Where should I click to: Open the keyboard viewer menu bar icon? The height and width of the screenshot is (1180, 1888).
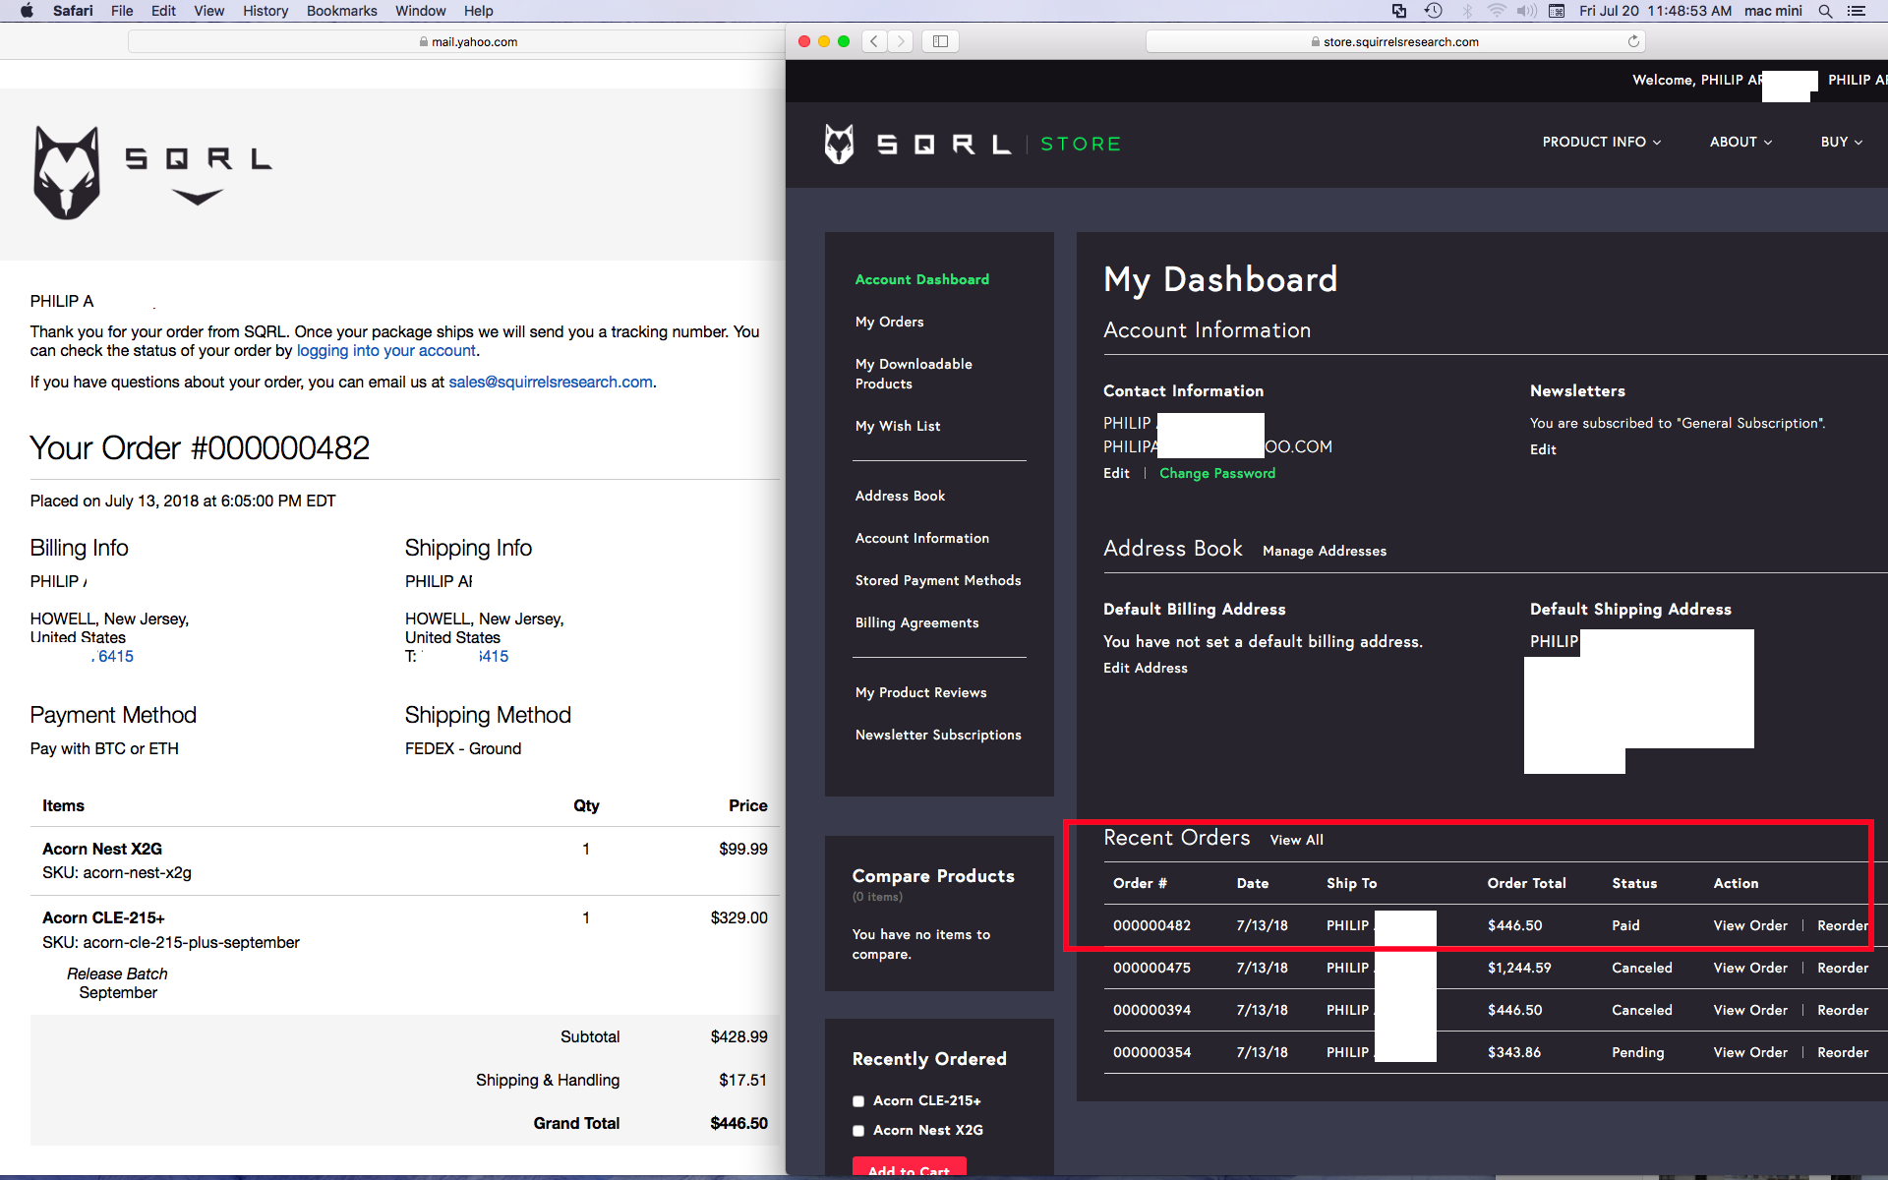coord(1557,11)
